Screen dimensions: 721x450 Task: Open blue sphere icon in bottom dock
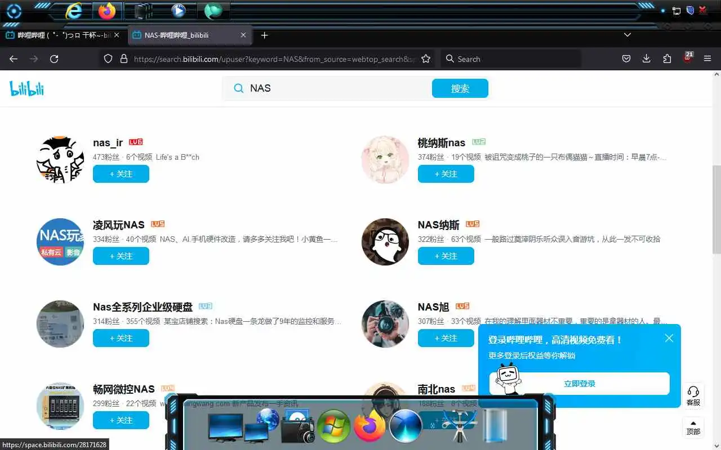pos(406,426)
